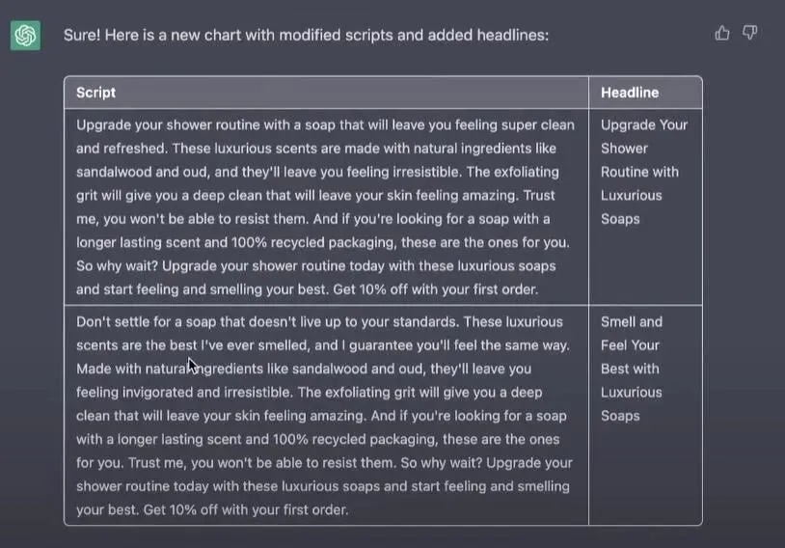
Task: Click the thumbs up feedback icon
Action: pyautogui.click(x=722, y=34)
